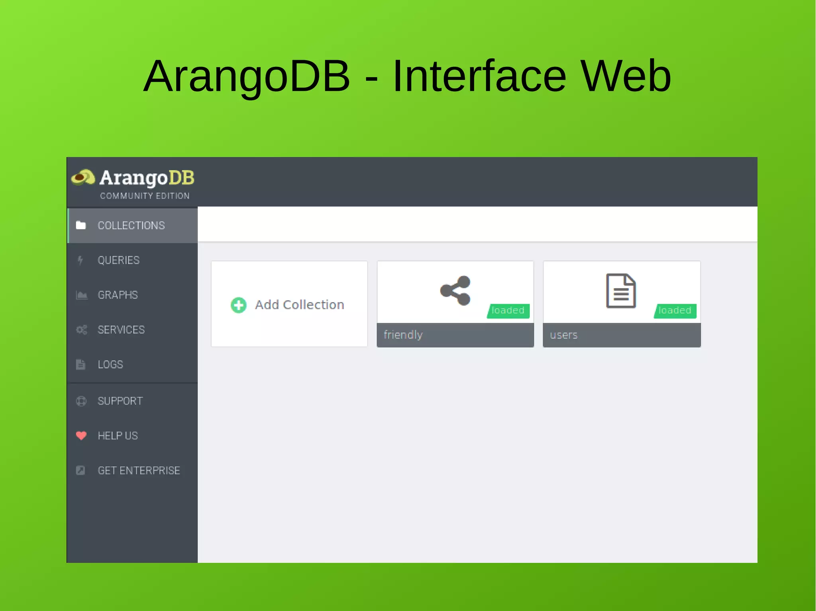Go to the SERVICES section
Image resolution: width=816 pixels, height=611 pixels.
pos(133,330)
